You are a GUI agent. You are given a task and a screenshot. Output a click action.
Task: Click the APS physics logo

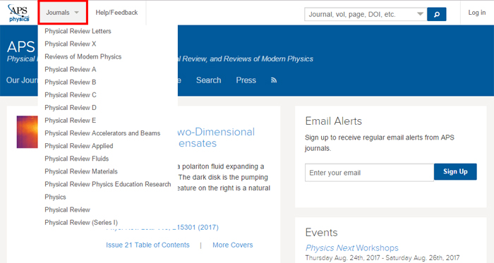tap(19, 13)
